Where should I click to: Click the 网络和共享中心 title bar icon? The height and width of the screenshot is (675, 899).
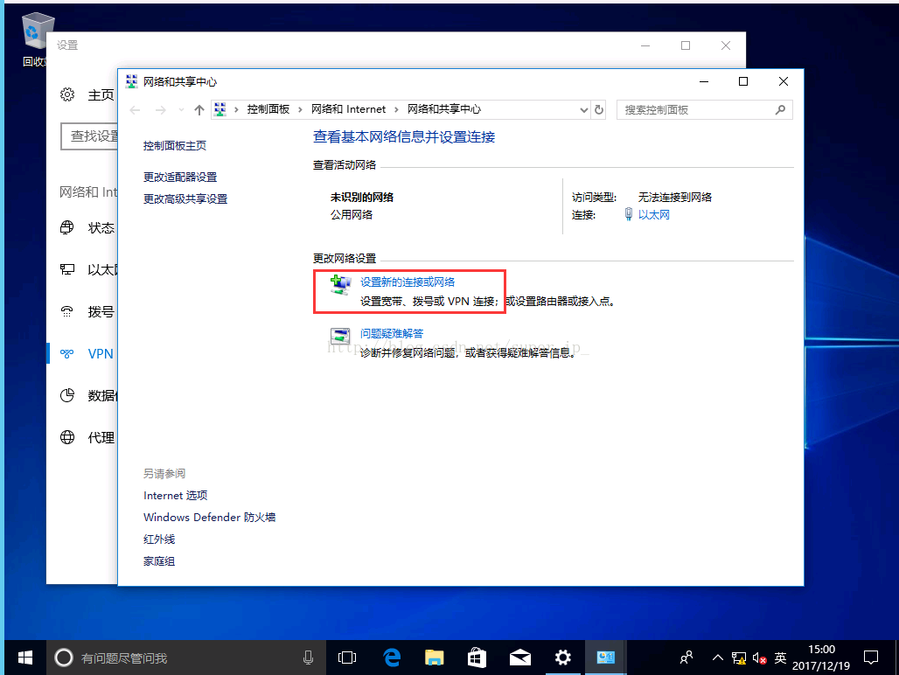click(132, 81)
